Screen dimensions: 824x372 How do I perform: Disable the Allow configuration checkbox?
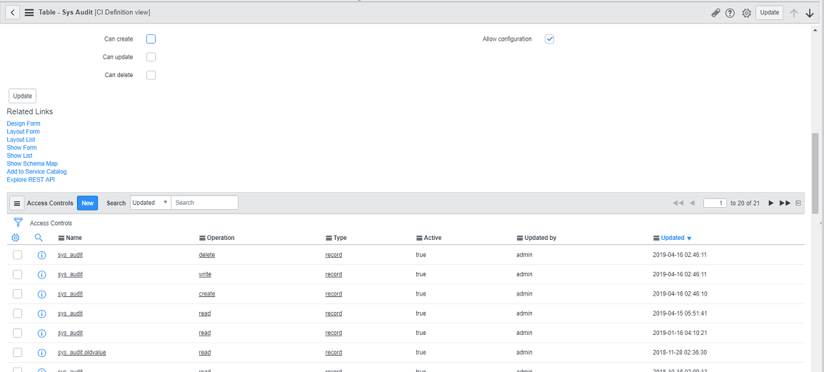point(549,39)
